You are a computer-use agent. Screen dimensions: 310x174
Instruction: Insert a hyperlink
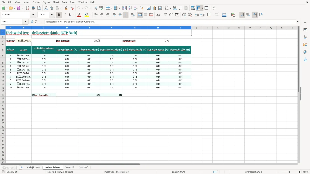tap(175, 8)
